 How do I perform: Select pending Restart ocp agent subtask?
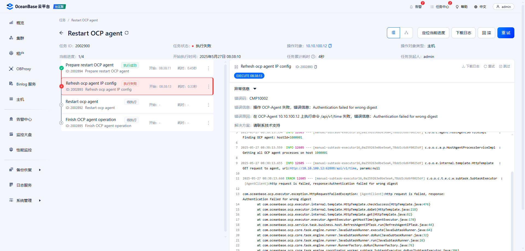pyautogui.click(x=137, y=105)
